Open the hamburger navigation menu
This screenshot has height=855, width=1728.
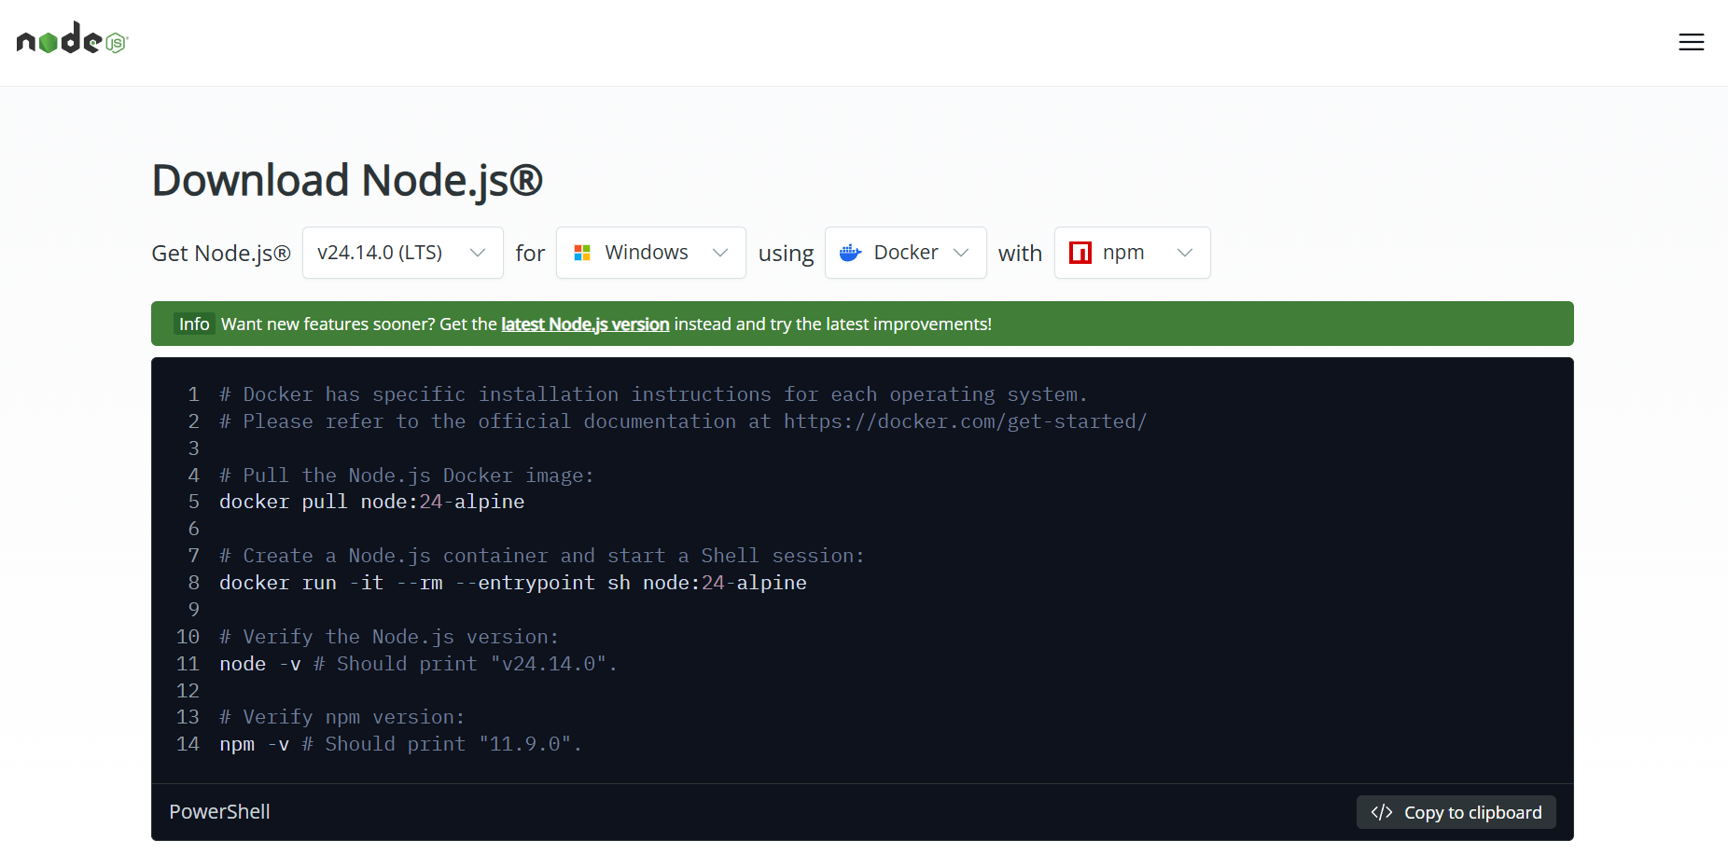point(1691,42)
